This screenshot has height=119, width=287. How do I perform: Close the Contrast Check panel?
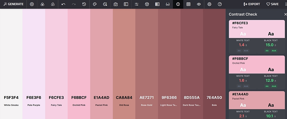[x=285, y=14]
